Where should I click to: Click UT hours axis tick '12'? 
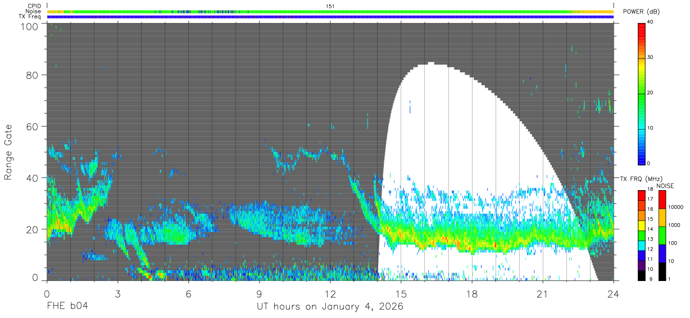click(330, 294)
